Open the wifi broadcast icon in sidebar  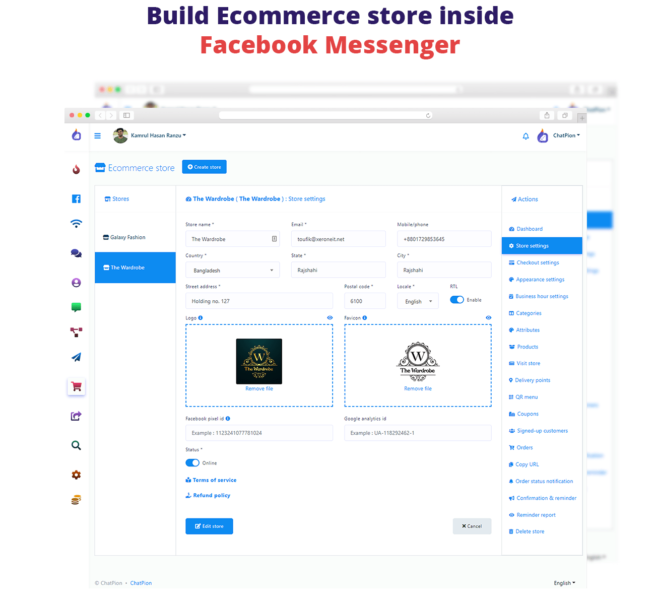click(76, 224)
